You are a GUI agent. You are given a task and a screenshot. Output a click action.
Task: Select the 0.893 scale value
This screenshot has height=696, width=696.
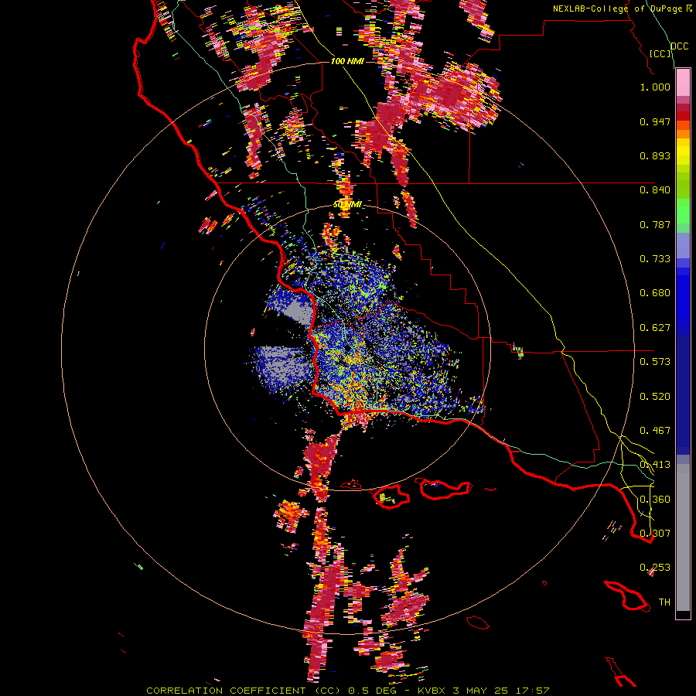[x=655, y=155]
